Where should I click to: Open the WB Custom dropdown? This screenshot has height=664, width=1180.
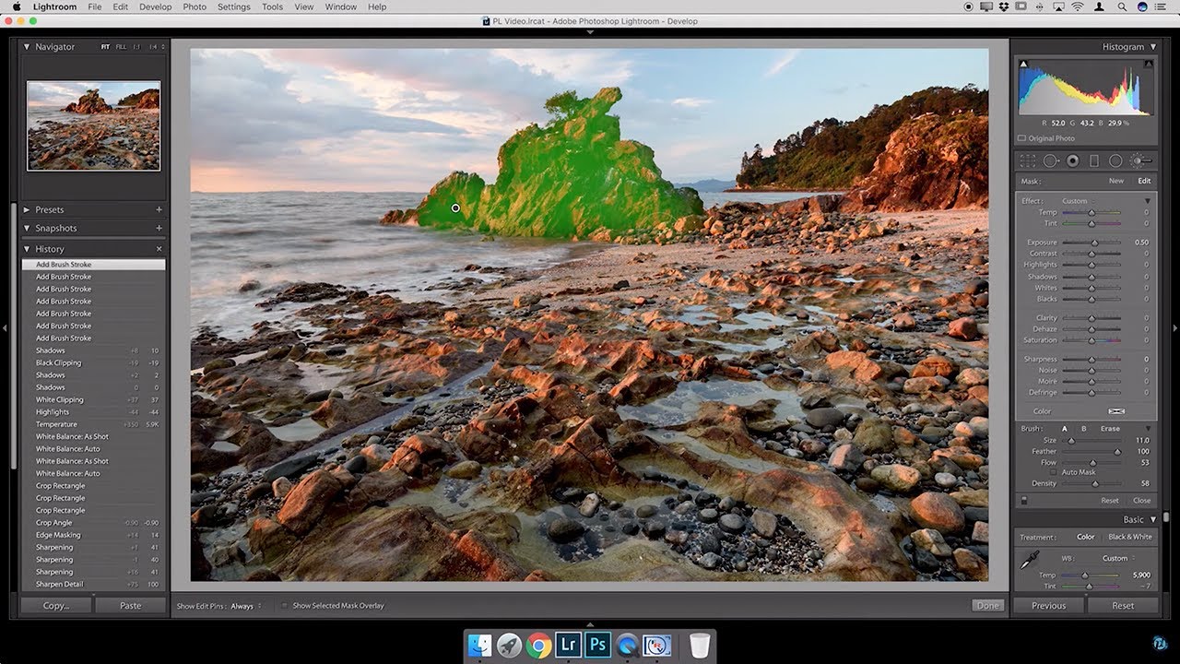(1118, 558)
